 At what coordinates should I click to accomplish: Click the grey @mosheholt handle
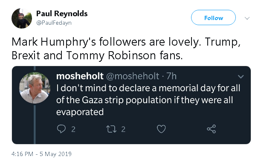(133, 76)
